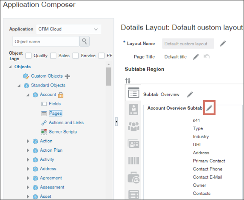
Task: Edit the Account Overview Subtab via pencil
Action: 209,108
